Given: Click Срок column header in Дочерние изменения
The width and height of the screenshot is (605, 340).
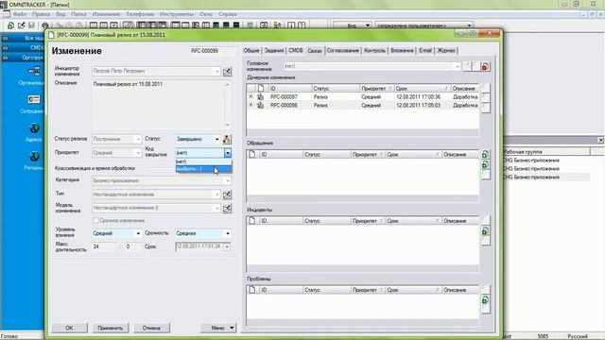Looking at the screenshot, I should (423, 88).
